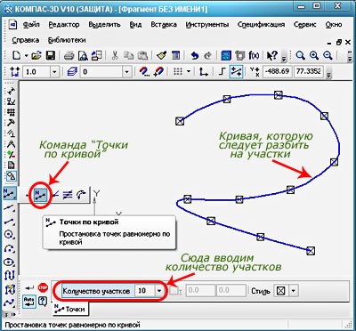The width and height of the screenshot is (356, 331).
Task: Toggle the Auto create object button
Action: tap(29, 302)
